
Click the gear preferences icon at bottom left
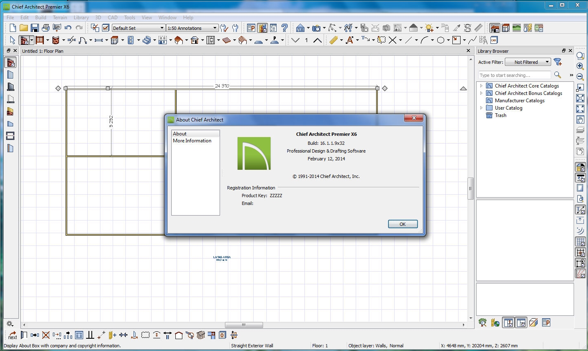coord(10,324)
